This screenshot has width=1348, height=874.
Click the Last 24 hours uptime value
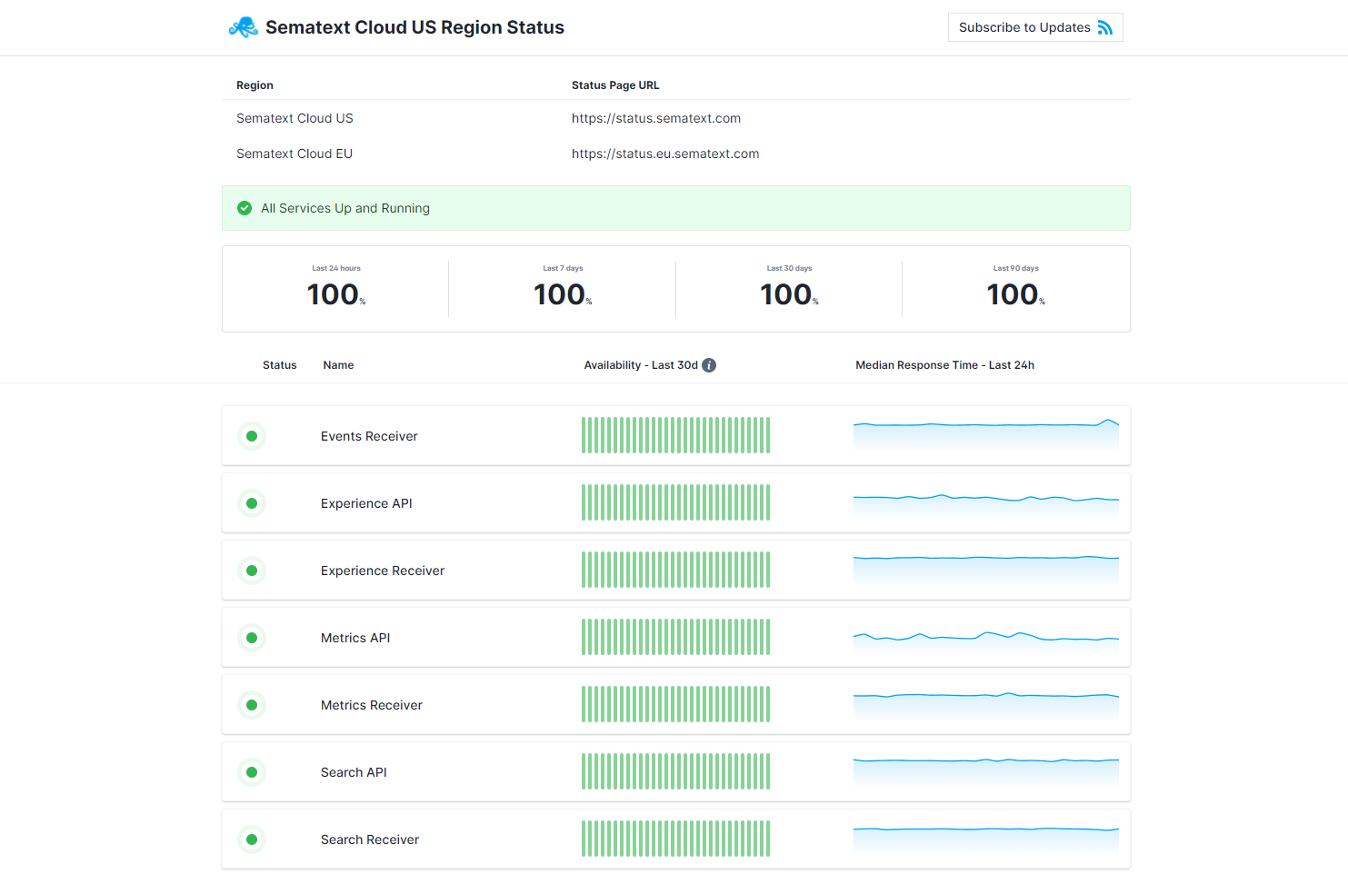pyautogui.click(x=336, y=294)
